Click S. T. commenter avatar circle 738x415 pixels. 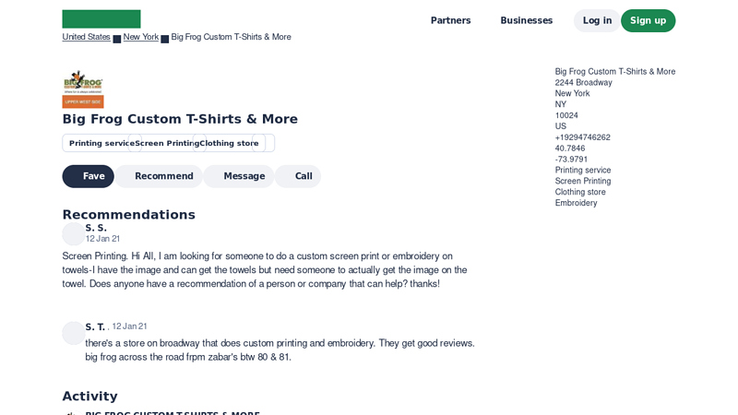coord(74,333)
